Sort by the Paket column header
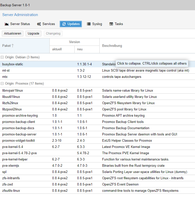This screenshot has height=198, width=195. point(25,46)
